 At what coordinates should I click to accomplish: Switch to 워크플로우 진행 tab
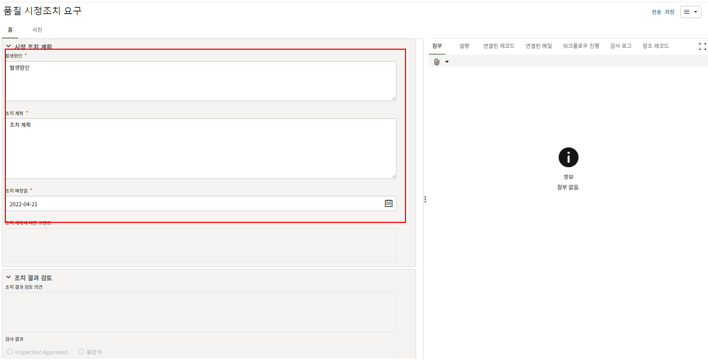(x=581, y=46)
